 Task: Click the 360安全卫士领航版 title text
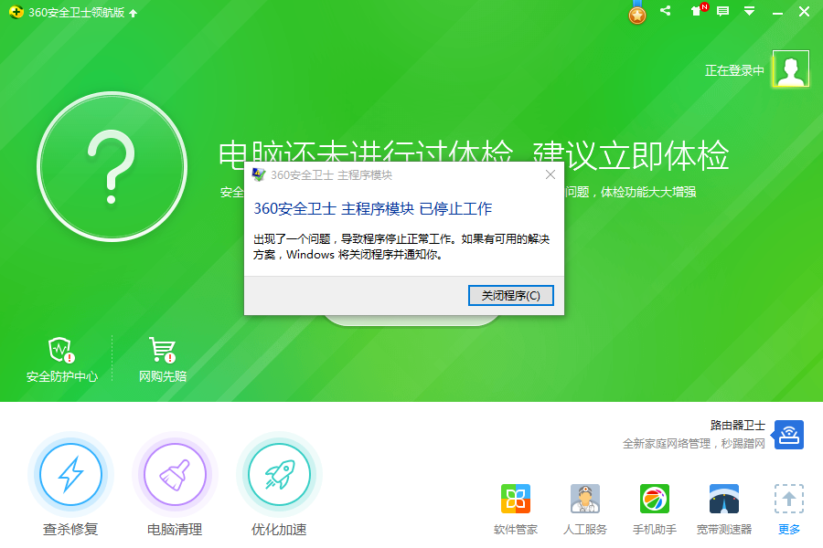pos(76,13)
